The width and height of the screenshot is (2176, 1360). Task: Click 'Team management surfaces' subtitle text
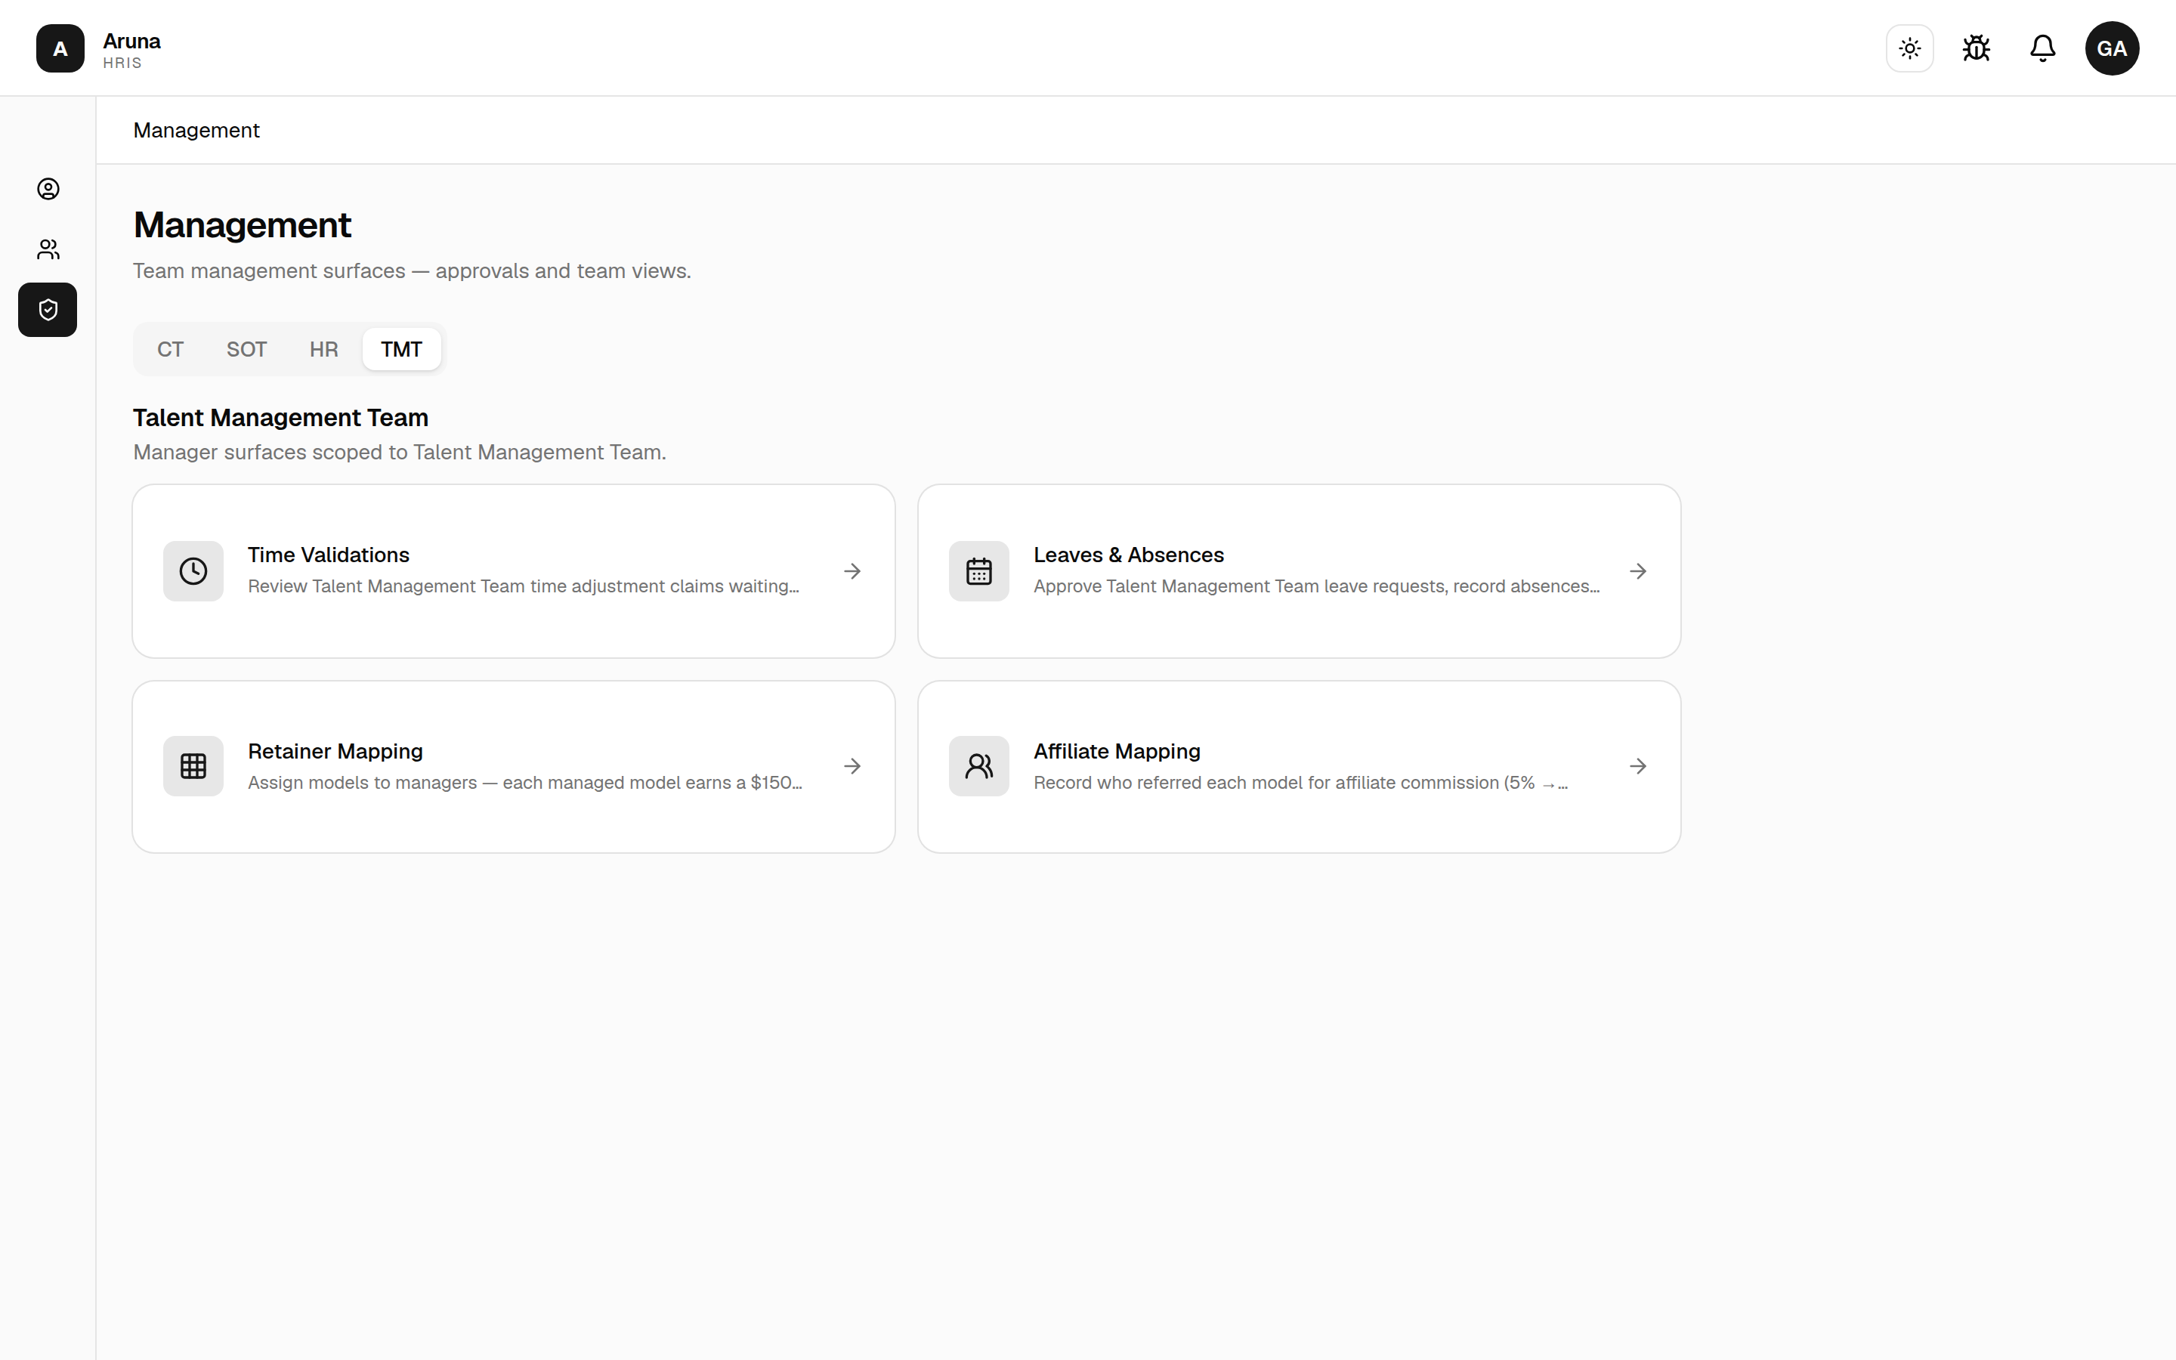pyautogui.click(x=412, y=270)
